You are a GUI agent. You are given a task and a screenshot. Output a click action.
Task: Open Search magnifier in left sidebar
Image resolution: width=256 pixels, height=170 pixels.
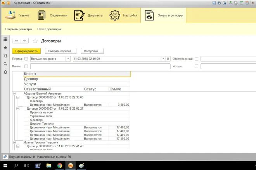[5, 64]
